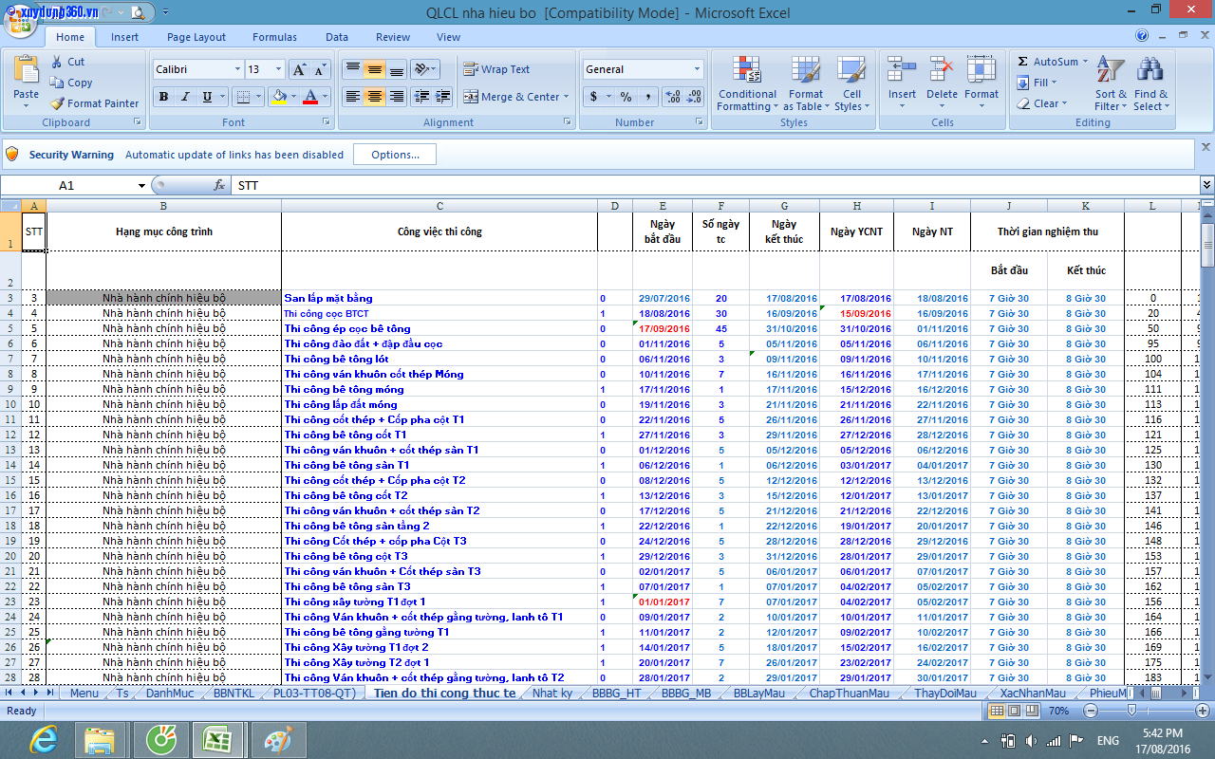Screen dimensions: 1215x759
Task: Open the Sort & Filter dropdown
Action: point(1110,83)
